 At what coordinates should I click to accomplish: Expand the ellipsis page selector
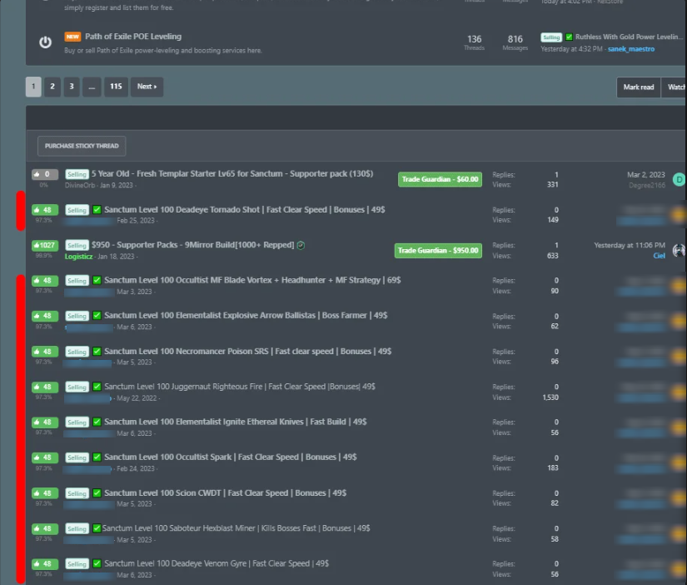92,87
